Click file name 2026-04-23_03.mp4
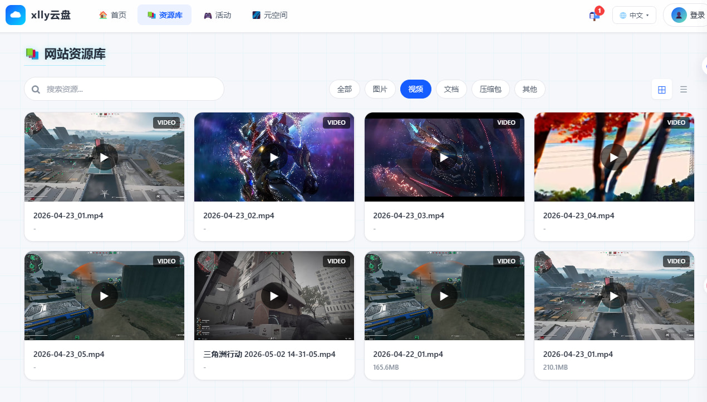Image resolution: width=707 pixels, height=402 pixels. (409, 215)
